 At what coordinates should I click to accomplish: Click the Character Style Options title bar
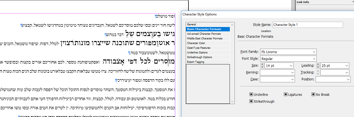click(268, 14)
